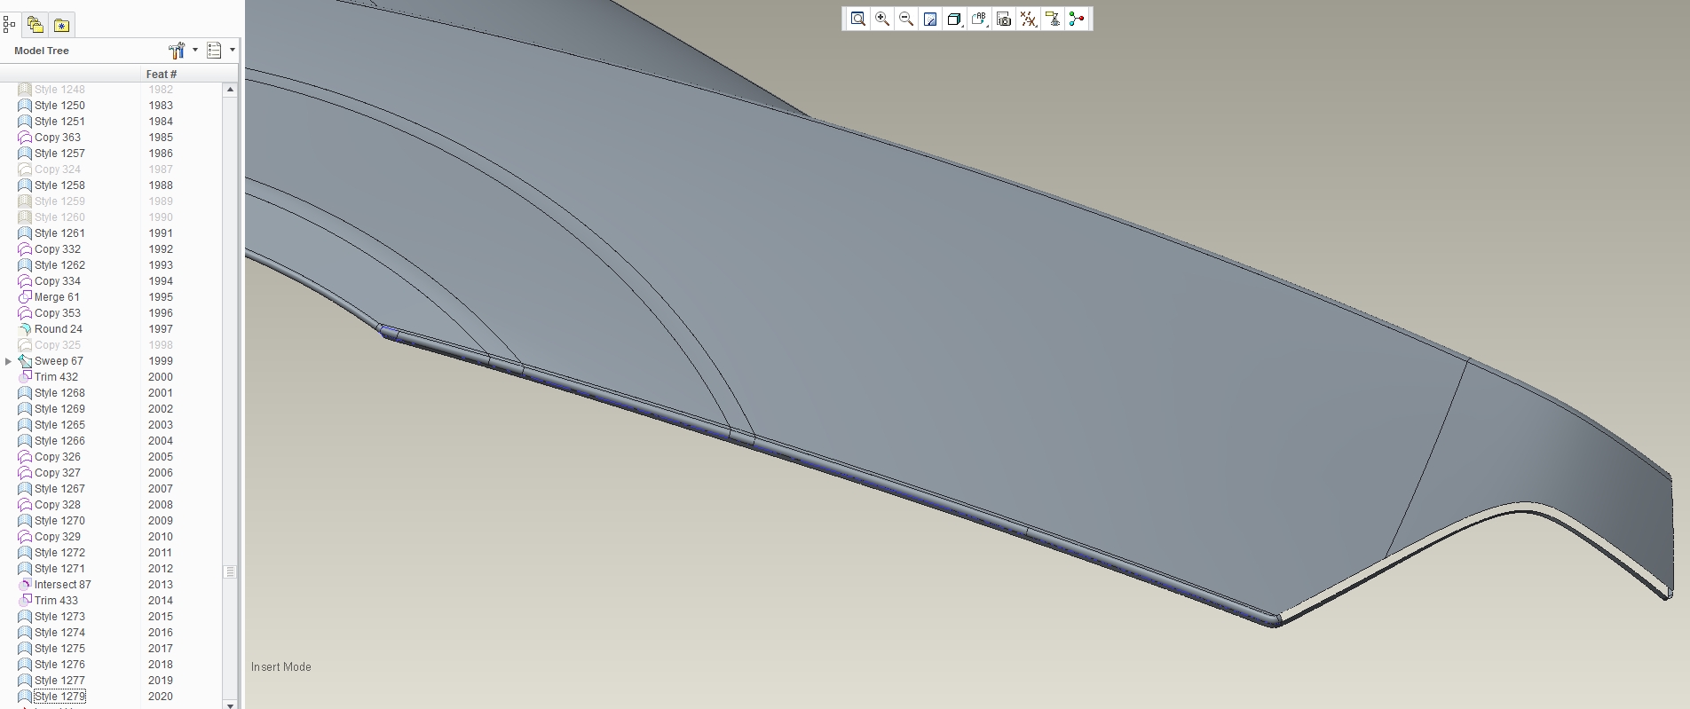Open the Saved Orientations AB icon
This screenshot has width=1690, height=709.
click(979, 19)
